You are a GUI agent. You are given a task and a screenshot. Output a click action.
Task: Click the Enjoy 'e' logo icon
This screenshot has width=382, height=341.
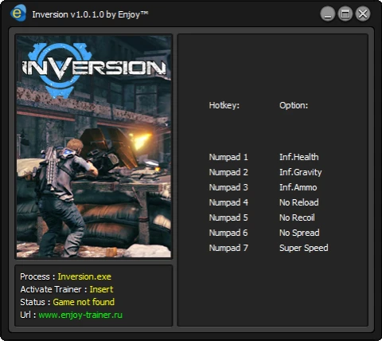pos(18,13)
